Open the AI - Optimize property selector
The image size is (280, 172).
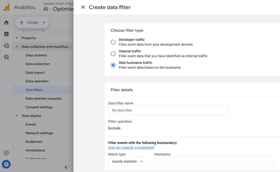(58, 9)
